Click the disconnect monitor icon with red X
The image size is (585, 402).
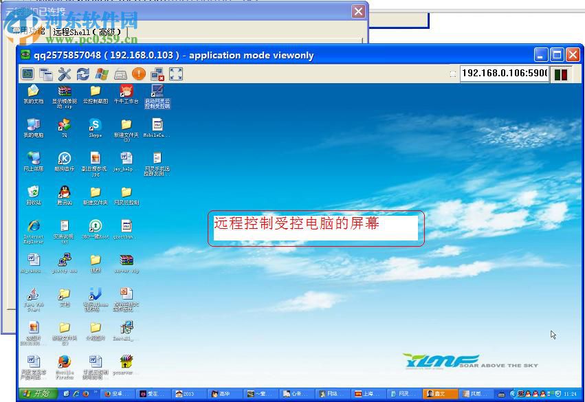point(157,74)
